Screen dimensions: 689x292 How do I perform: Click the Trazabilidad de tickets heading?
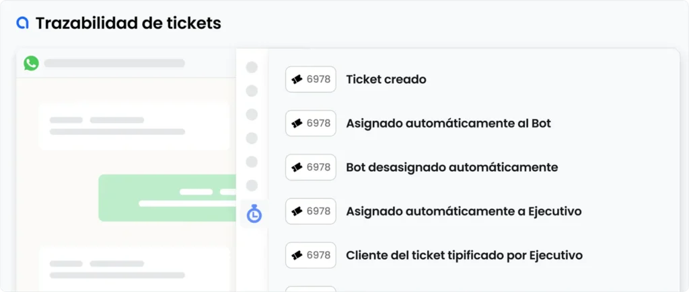coord(128,23)
